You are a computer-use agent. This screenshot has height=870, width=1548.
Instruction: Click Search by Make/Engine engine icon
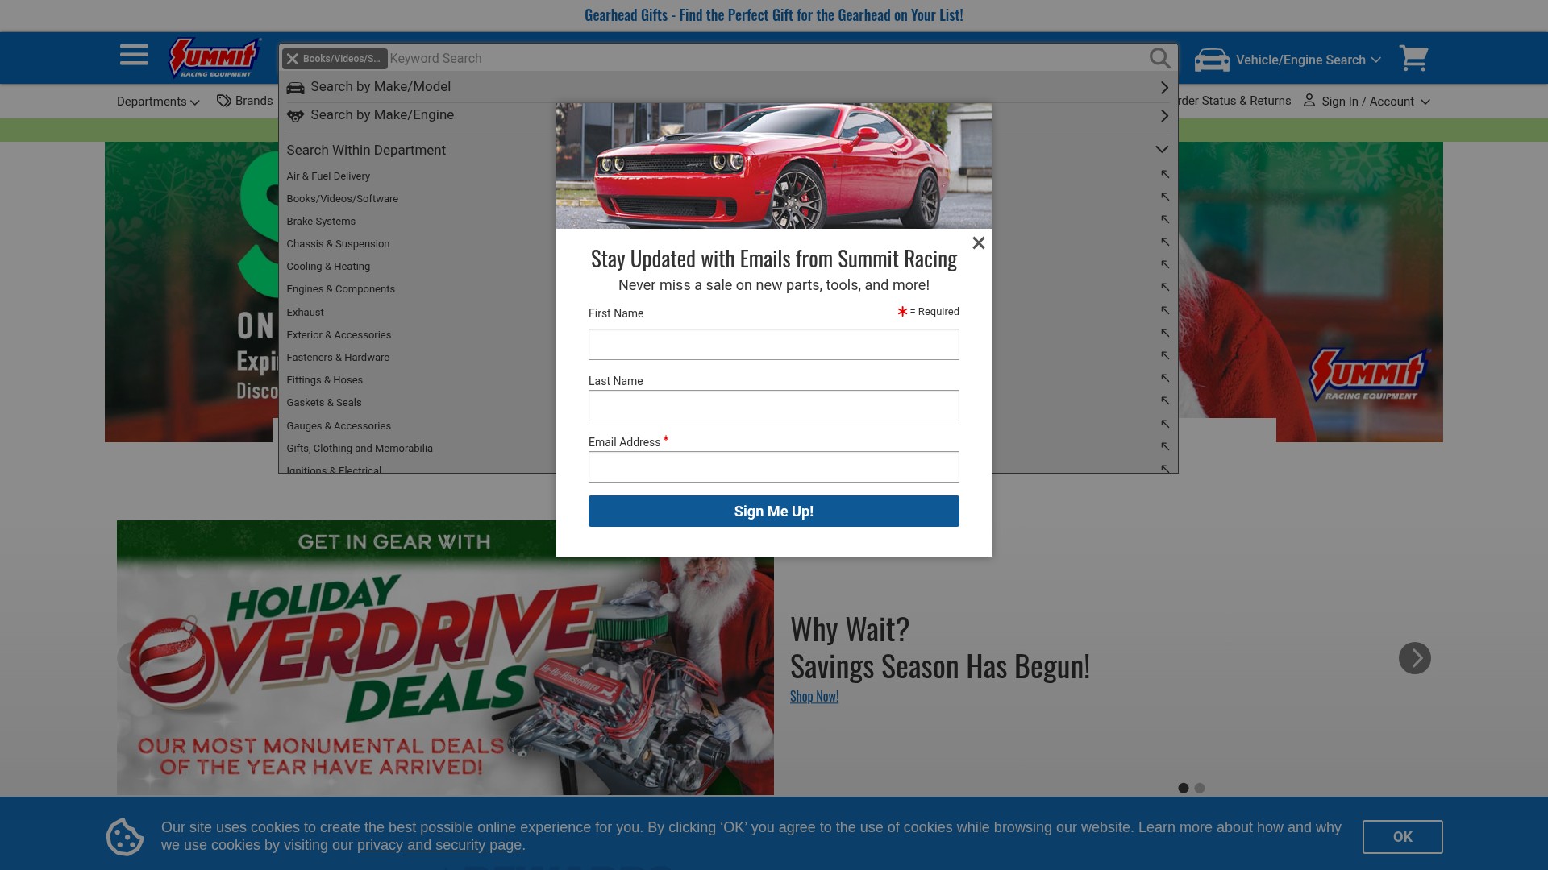[296, 116]
